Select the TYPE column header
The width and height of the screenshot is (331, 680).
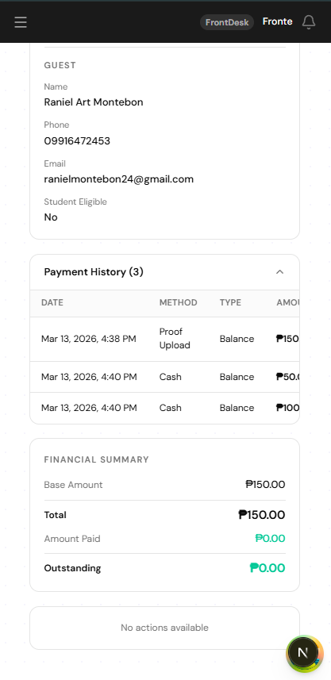230,302
